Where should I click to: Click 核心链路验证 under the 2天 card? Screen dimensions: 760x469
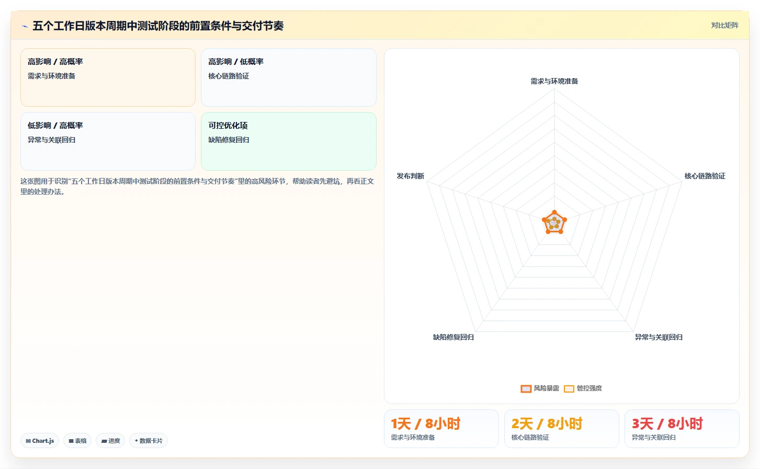coord(530,438)
